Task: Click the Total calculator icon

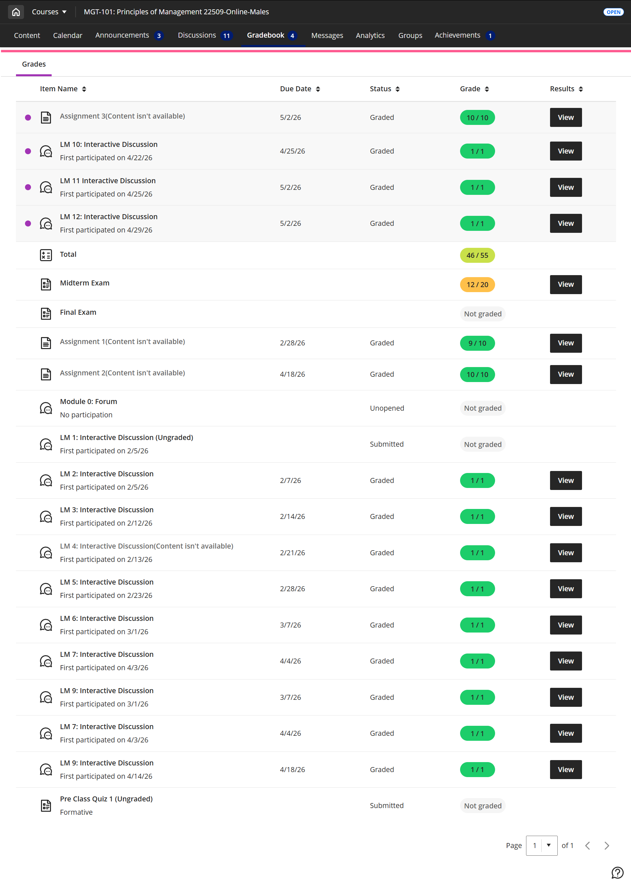Action: pos(46,255)
